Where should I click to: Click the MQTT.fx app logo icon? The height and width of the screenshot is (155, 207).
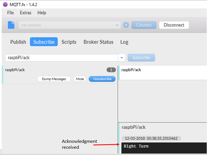(5, 5)
